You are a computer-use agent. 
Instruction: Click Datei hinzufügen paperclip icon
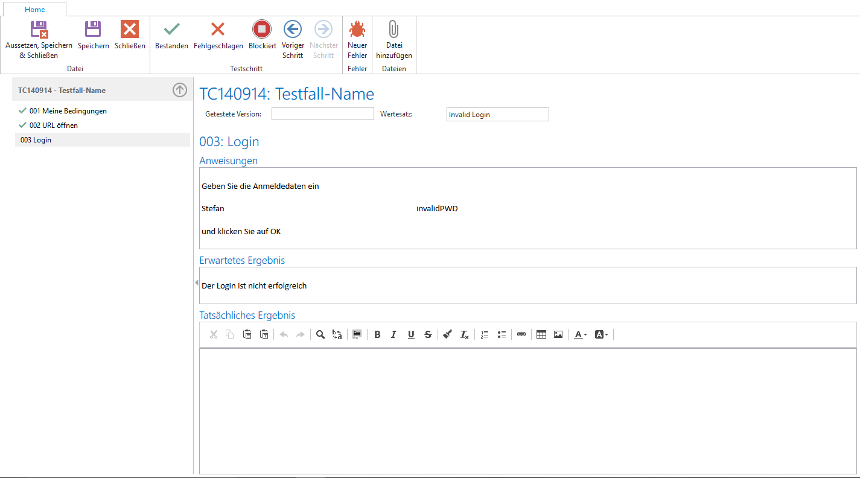(x=393, y=29)
